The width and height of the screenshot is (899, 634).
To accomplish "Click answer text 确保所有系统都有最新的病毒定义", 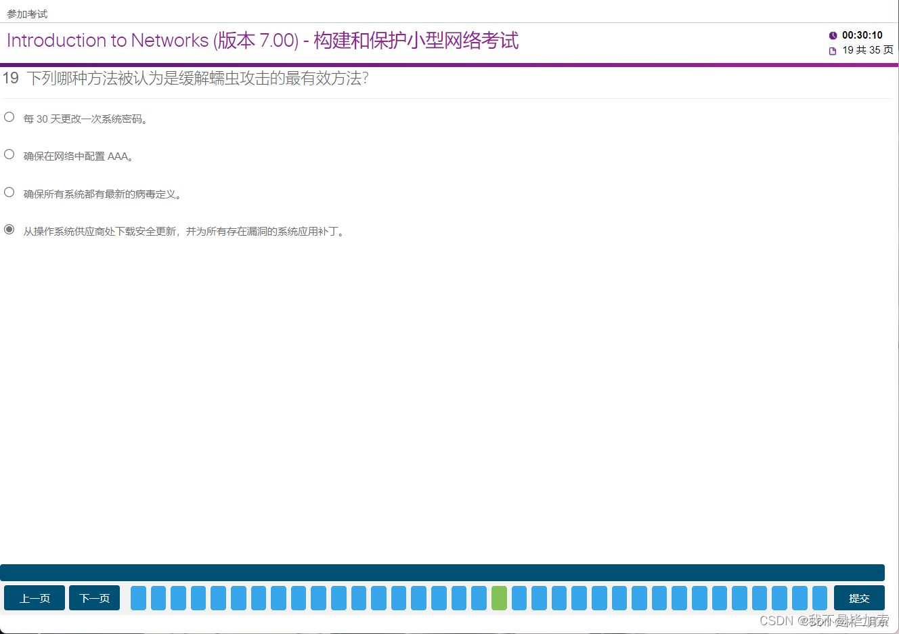I will point(102,194).
